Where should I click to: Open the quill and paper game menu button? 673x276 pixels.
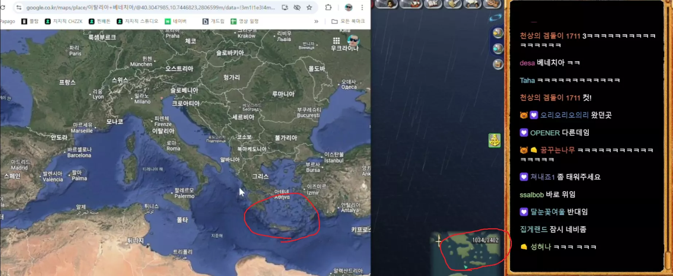[x=453, y=4]
